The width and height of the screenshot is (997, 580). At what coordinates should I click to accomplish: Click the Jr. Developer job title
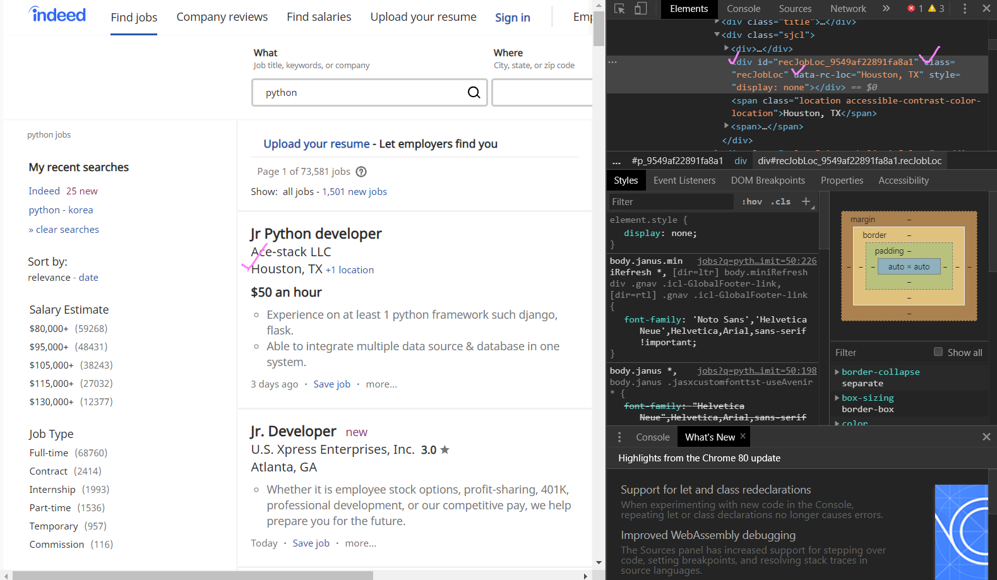click(293, 431)
